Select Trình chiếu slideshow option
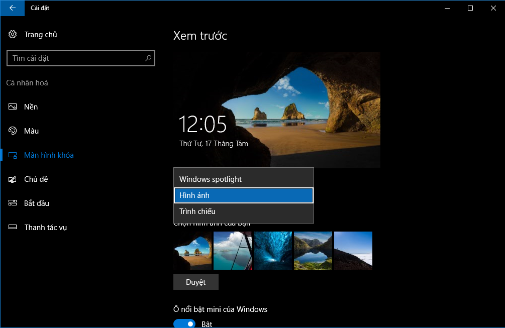505x328 pixels. coord(196,211)
